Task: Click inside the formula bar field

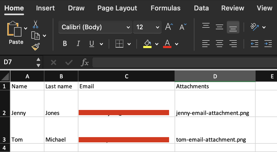Action: coord(185,62)
